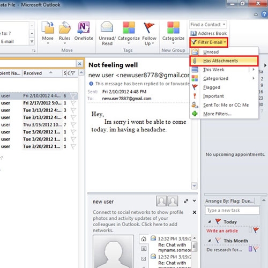Image resolution: width=268 pixels, height=268 pixels.
Task: Choose Important filter option
Action: click(224, 96)
